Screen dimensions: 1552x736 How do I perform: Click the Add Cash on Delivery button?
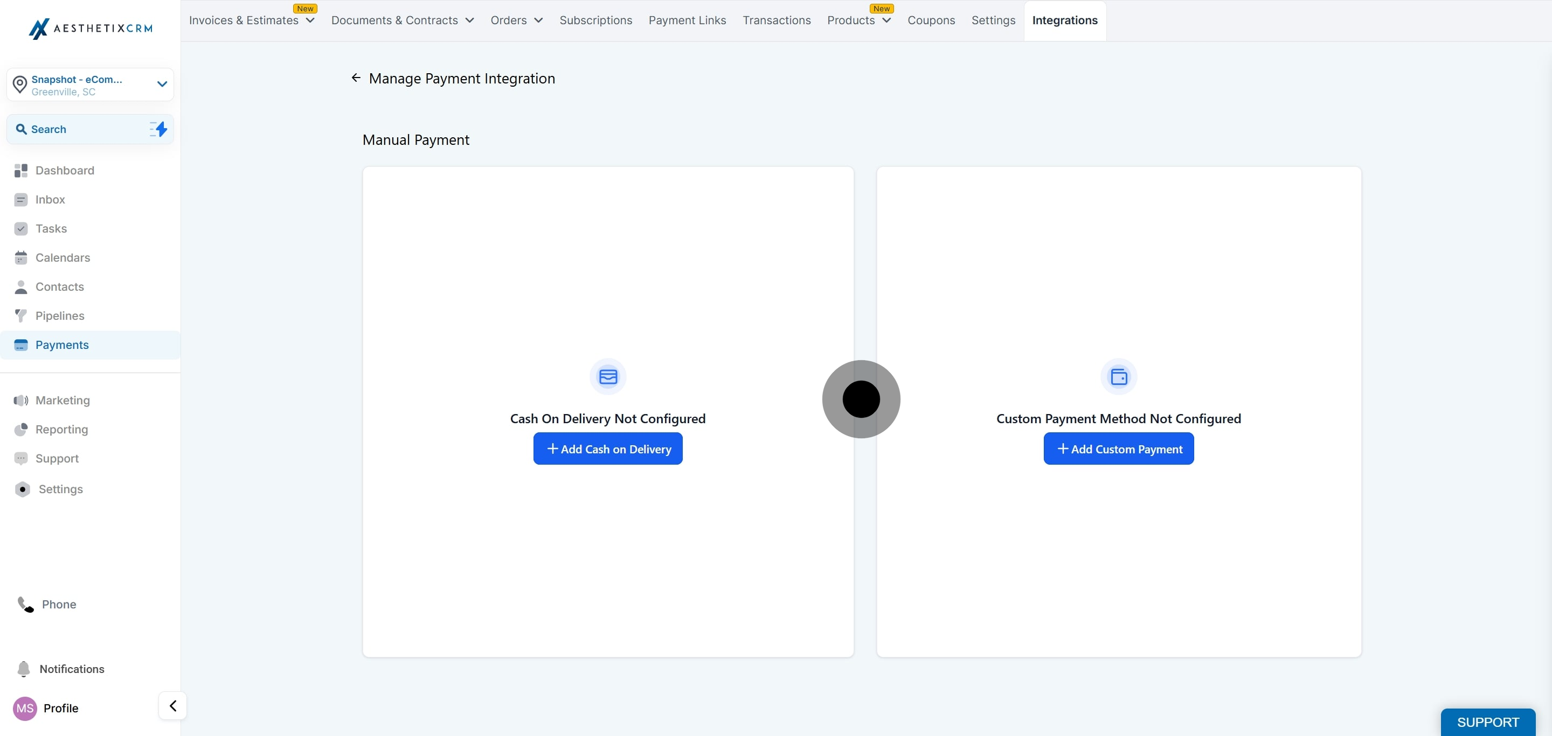(607, 449)
